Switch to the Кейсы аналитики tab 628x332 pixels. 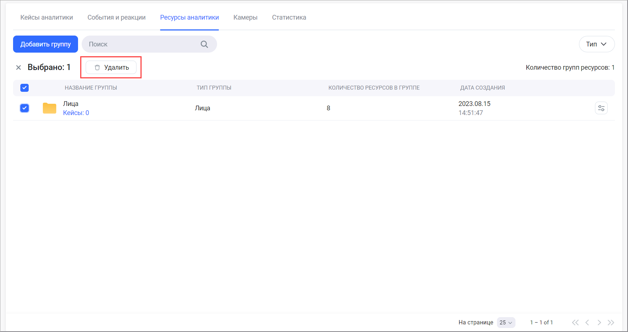coord(46,17)
